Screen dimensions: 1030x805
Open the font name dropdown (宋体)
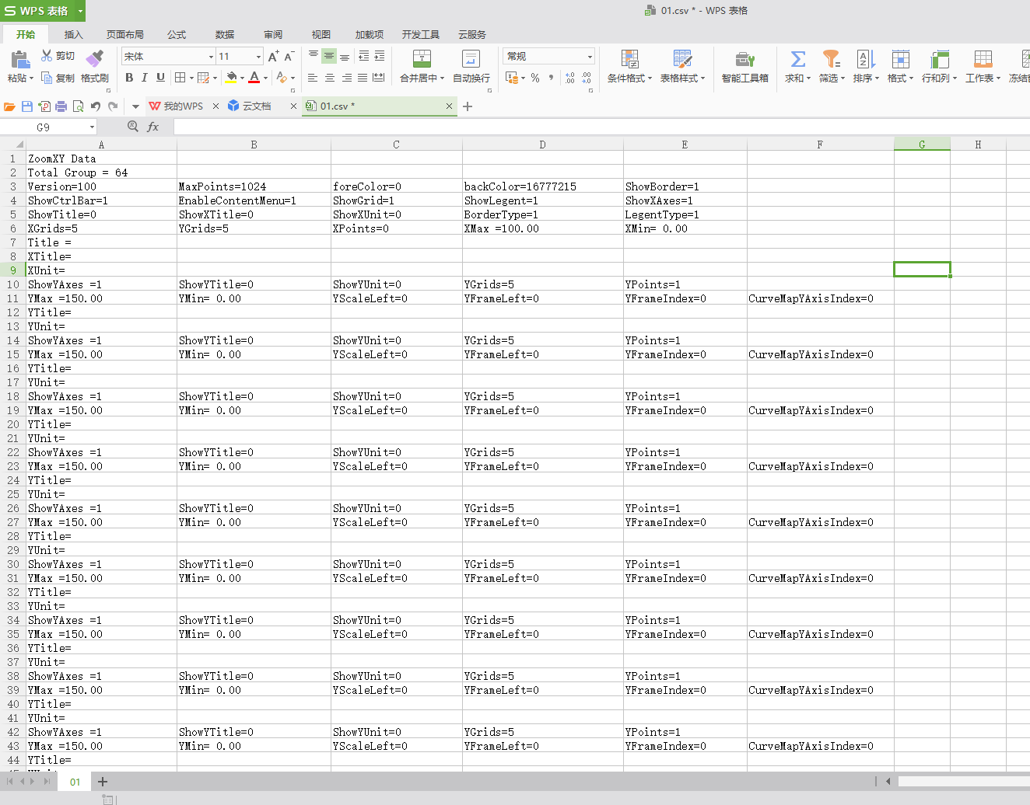click(211, 57)
